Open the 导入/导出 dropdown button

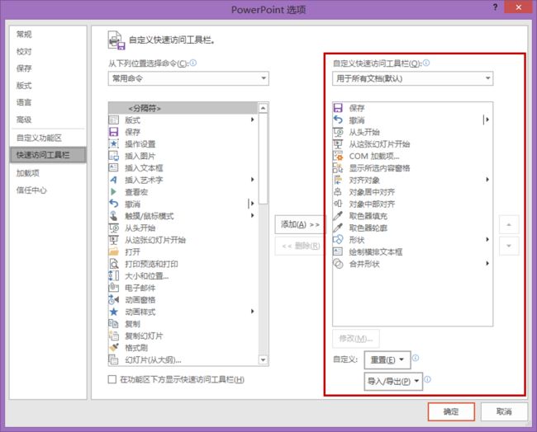click(393, 381)
